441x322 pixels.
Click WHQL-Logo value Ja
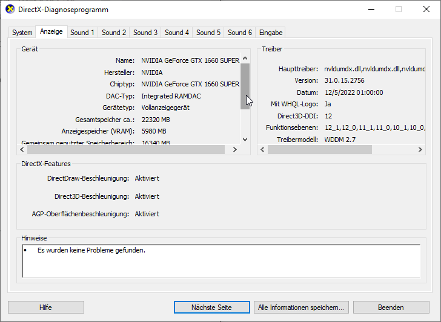point(328,104)
